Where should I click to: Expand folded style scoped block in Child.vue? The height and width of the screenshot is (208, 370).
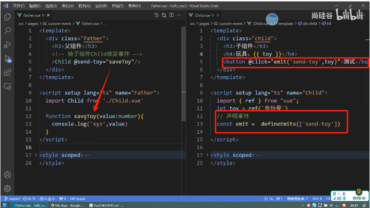tap(207, 155)
